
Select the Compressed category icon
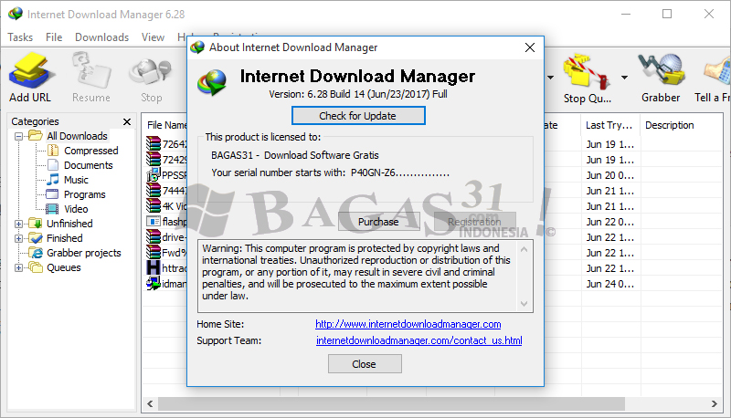click(x=53, y=151)
